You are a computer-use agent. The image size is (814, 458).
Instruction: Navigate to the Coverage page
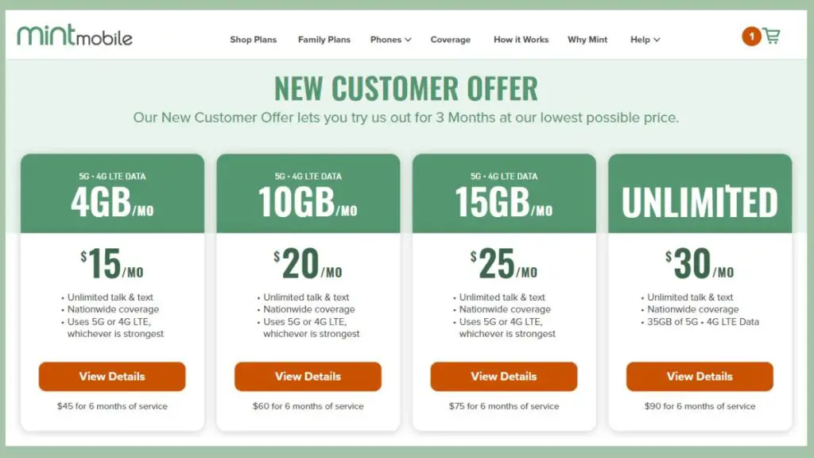[x=450, y=40]
